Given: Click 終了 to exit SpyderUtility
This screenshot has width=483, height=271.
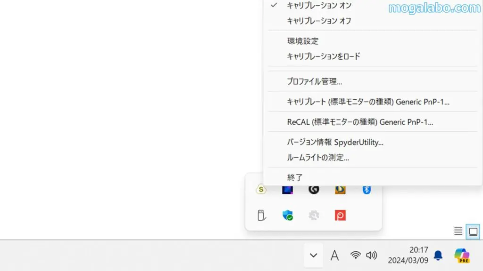Looking at the screenshot, I should pos(295,177).
